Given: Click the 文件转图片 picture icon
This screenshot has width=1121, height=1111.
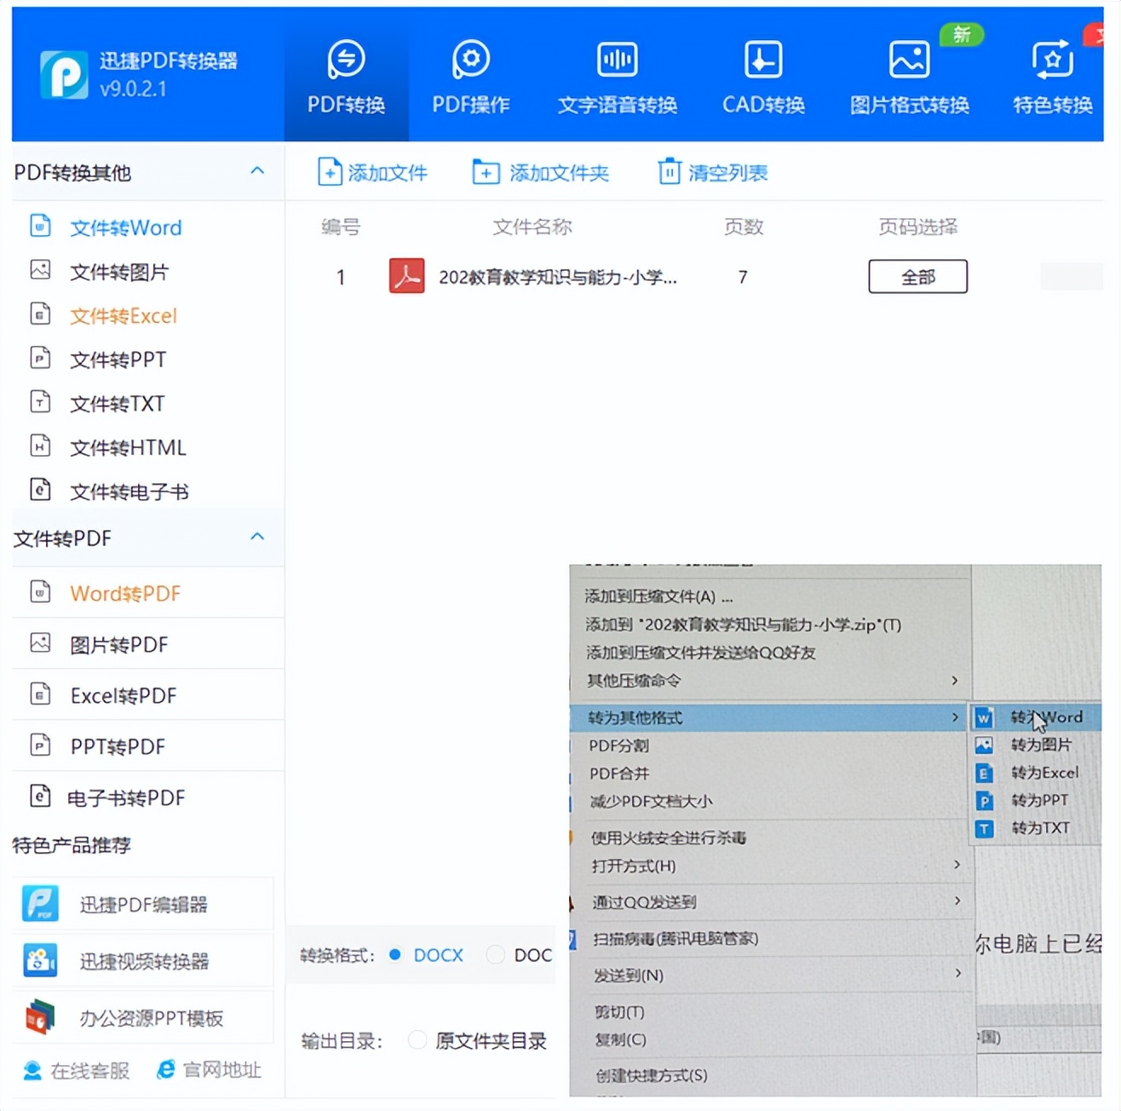Looking at the screenshot, I should point(40,270).
